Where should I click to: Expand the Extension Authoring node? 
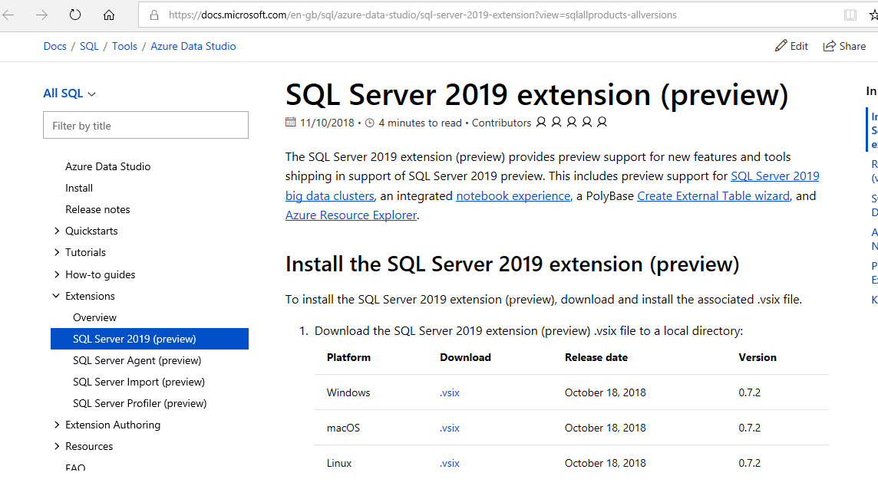57,425
